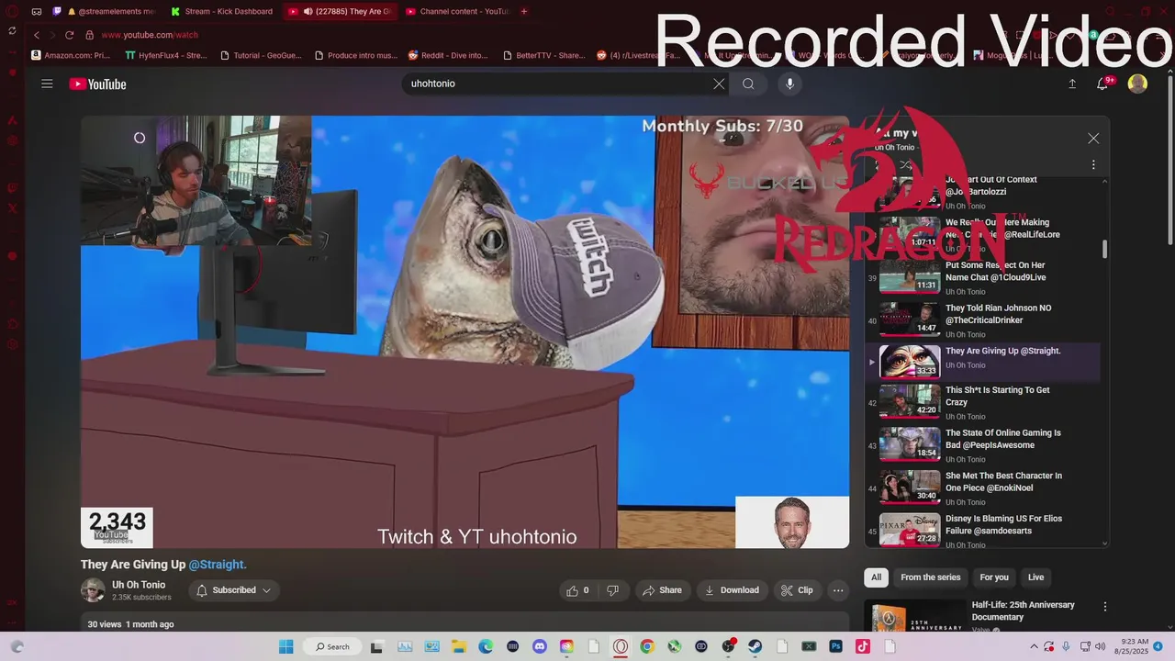The image size is (1175, 661).
Task: Open the Half-Life 25th Anniversary video's menu
Action: (x=1105, y=607)
